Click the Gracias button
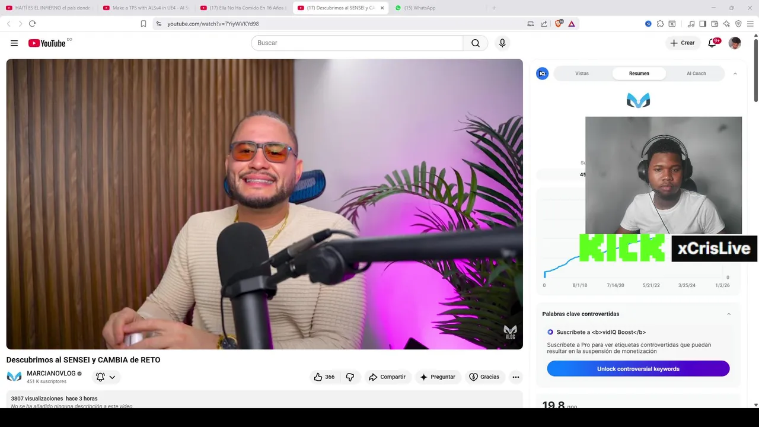Screen dimensions: 759x427 [484, 377]
